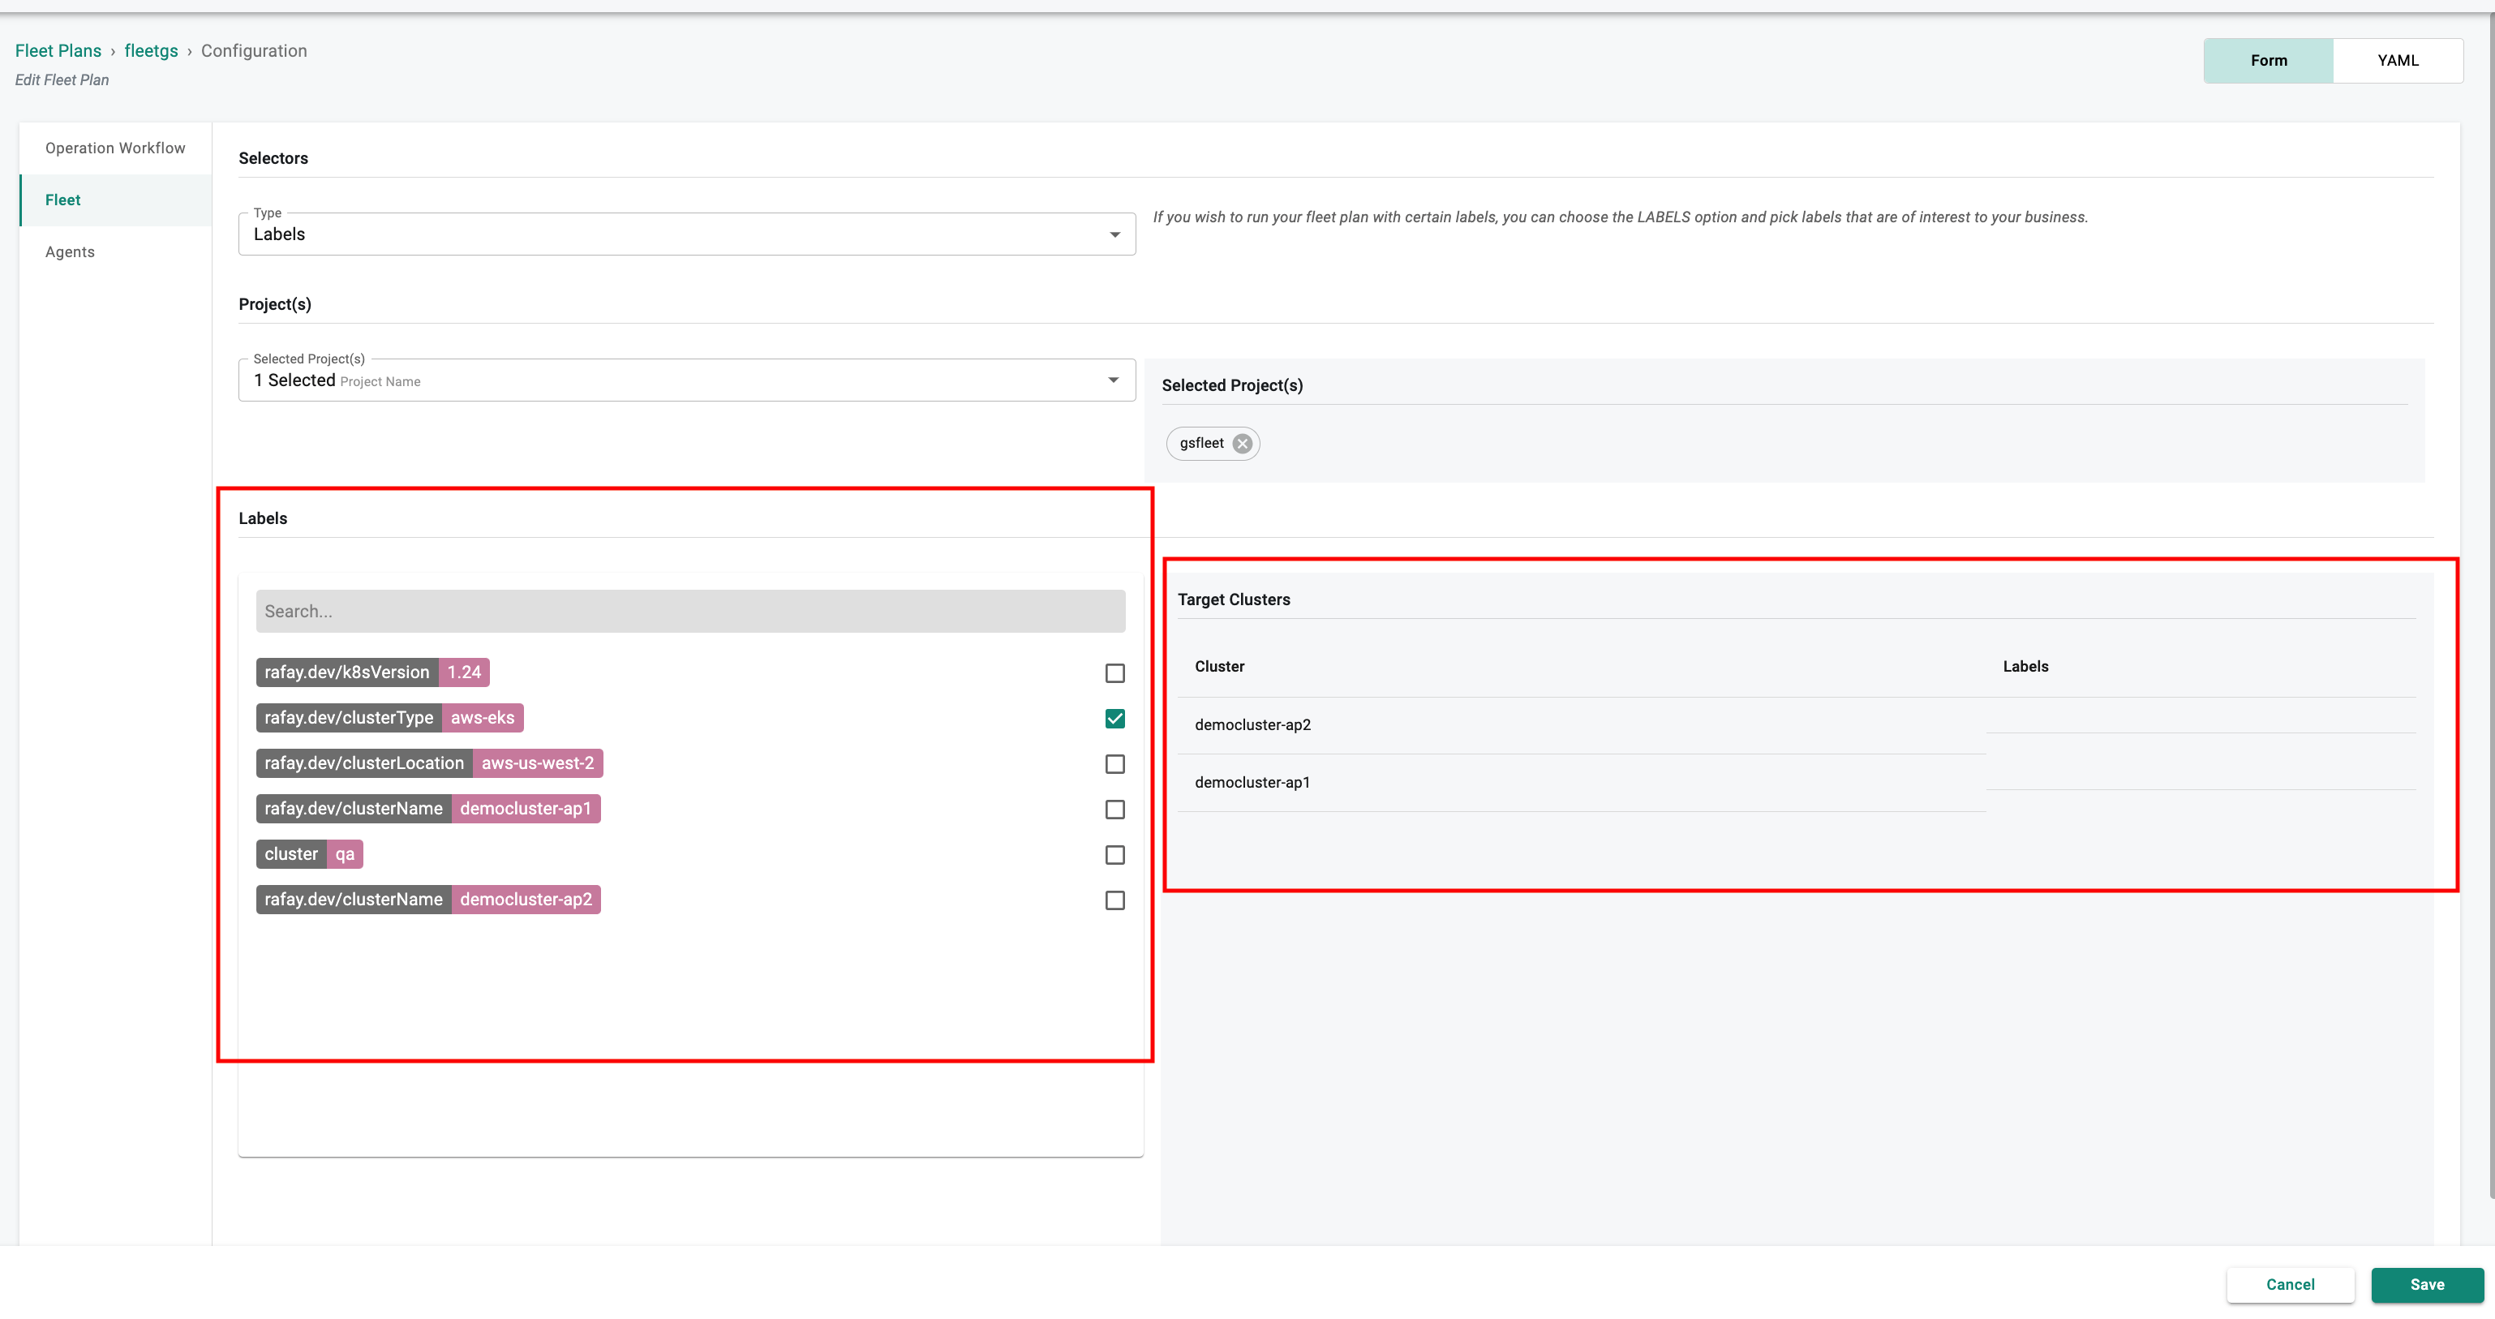
Task: Enable the rafay.dev/clusterType aws-eks checkbox
Action: point(1115,716)
